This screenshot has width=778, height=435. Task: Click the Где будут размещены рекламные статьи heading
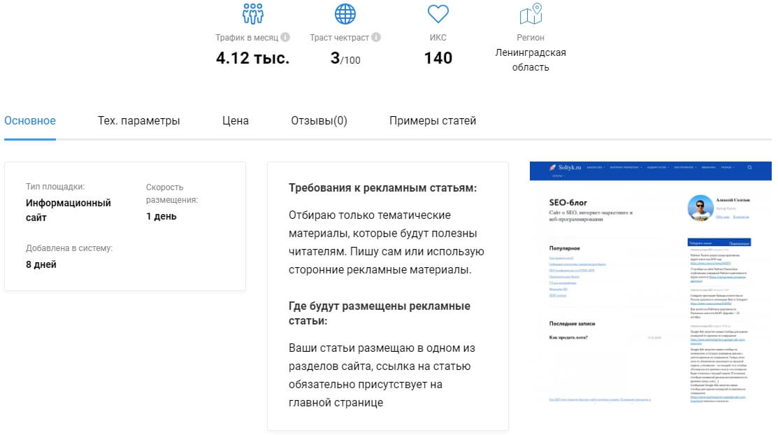pos(380,313)
